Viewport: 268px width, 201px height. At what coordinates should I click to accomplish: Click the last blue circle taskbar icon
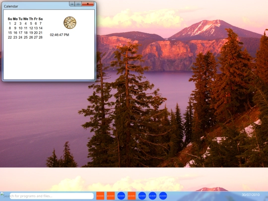tap(163, 196)
